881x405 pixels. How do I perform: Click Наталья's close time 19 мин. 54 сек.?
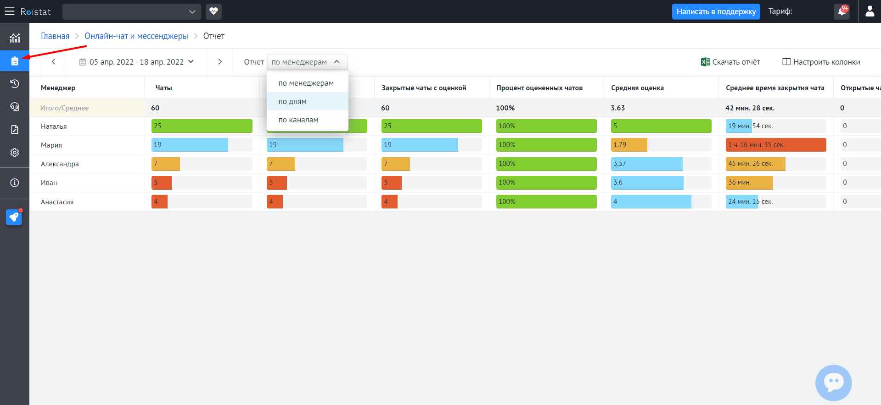[751, 126]
